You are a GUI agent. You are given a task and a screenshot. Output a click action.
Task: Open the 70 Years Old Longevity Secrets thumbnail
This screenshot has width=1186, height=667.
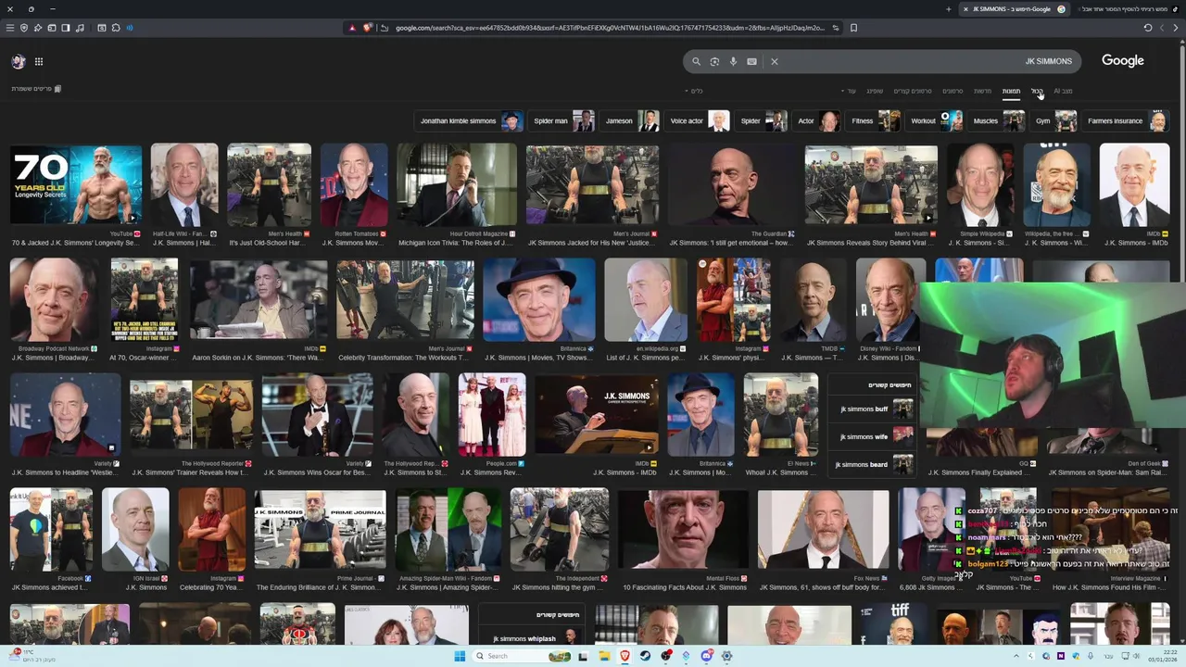[x=76, y=184]
